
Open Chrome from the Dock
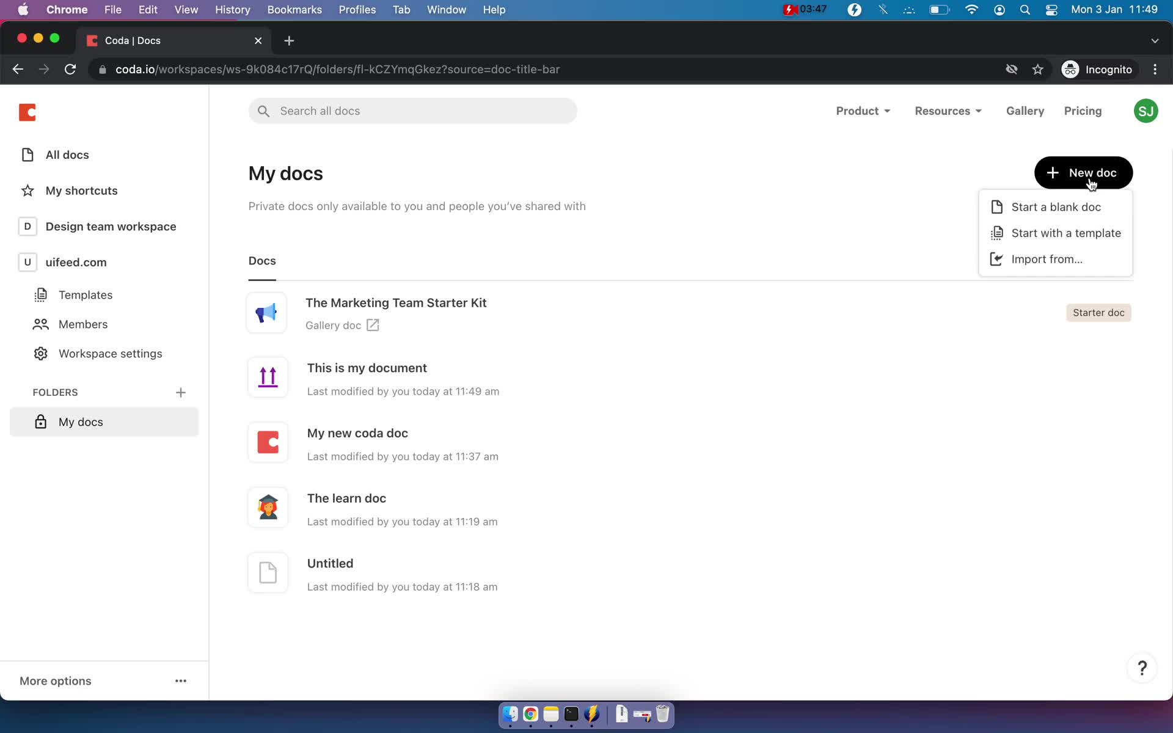pyautogui.click(x=530, y=714)
